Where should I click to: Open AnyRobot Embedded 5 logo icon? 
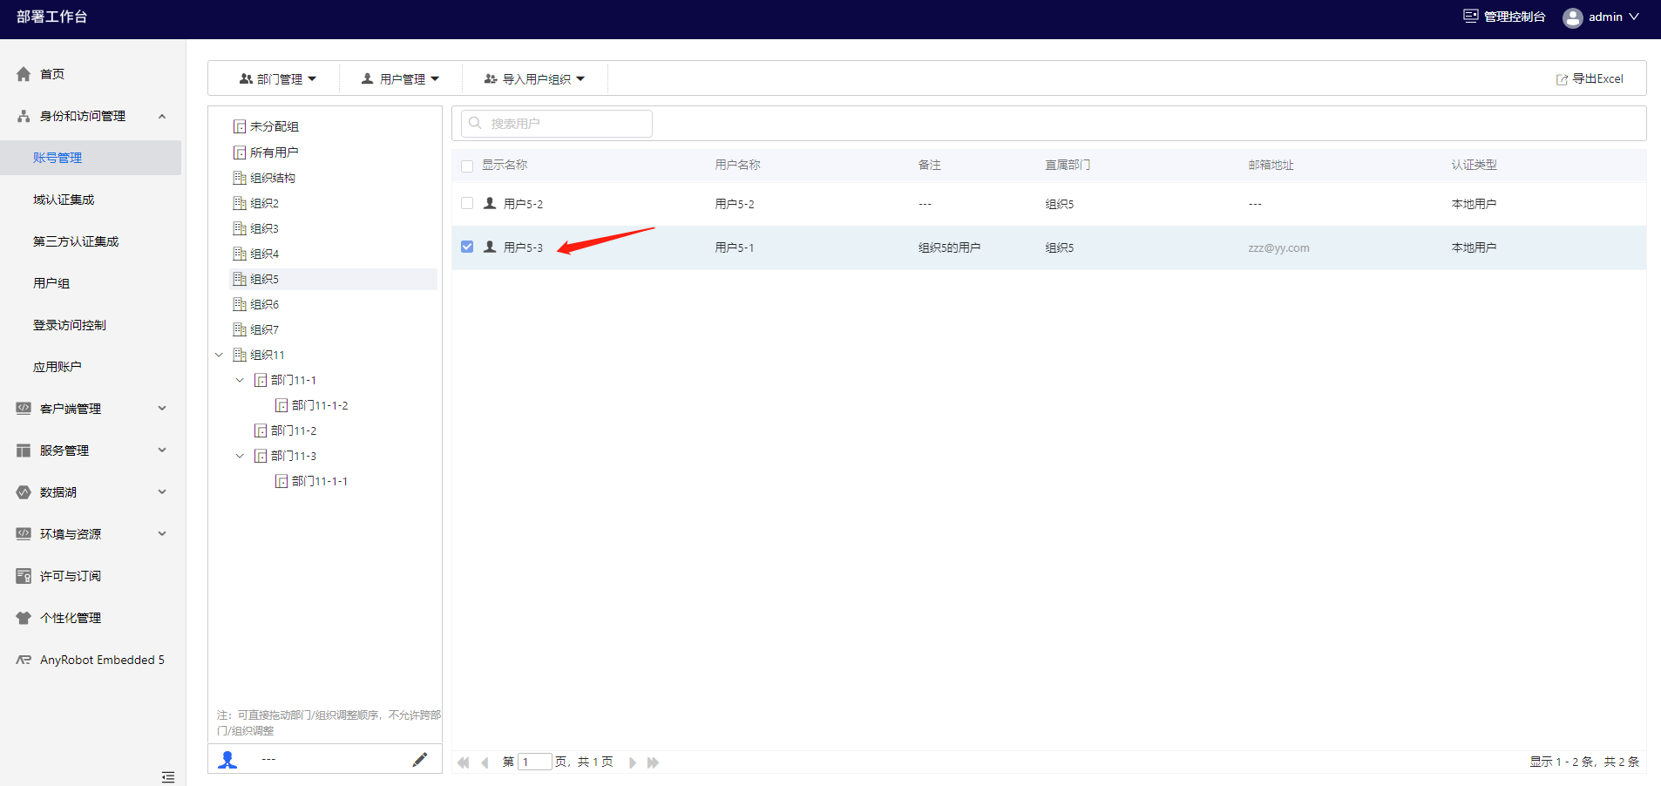(x=24, y=660)
